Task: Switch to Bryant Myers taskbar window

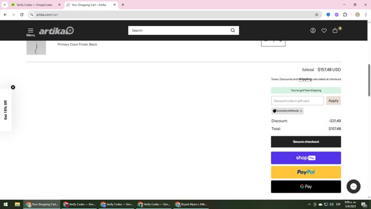Action: (x=191, y=204)
